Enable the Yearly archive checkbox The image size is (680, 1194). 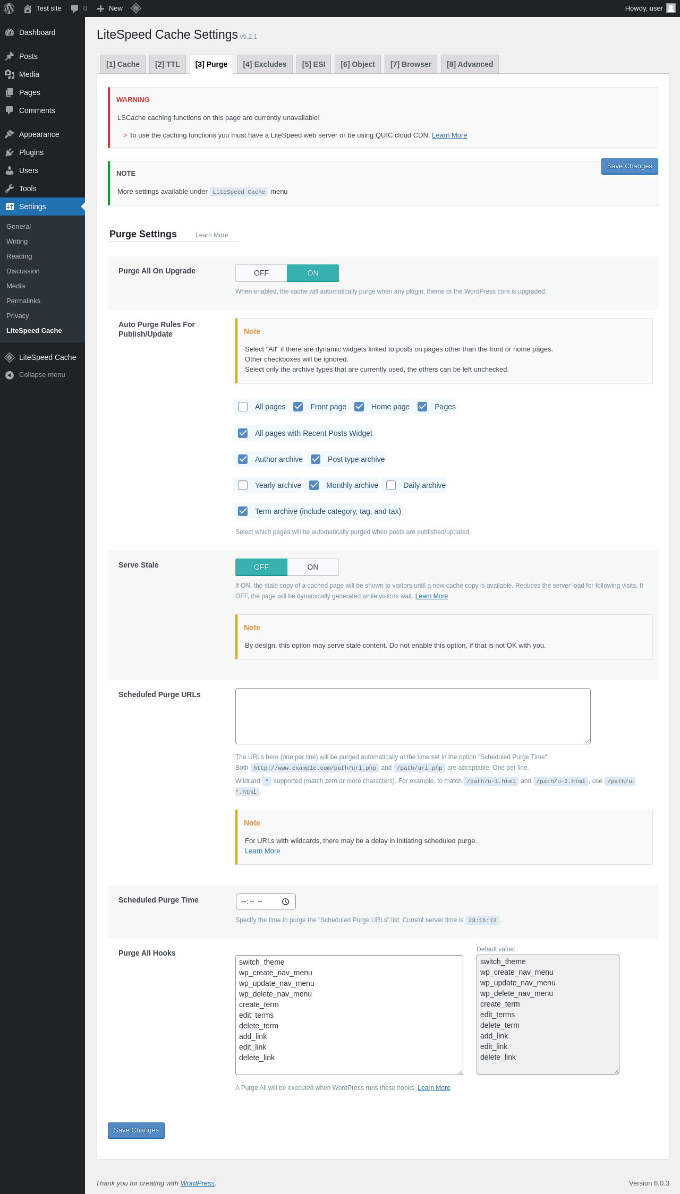(x=243, y=485)
